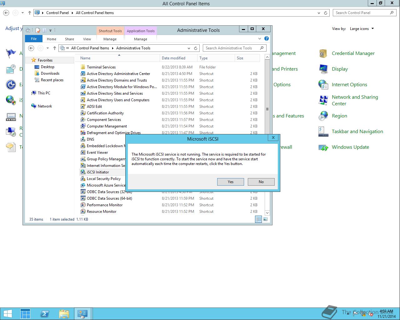
Task: Click Back arrow in Administrative Tools window
Action: pos(31,48)
